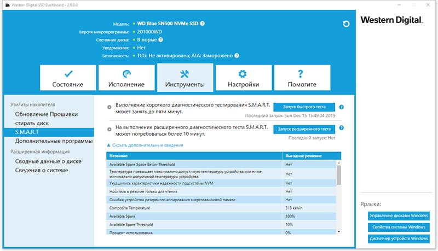The width and height of the screenshot is (438, 251).
Task: Open help for extended test launch button
Action: [341, 128]
